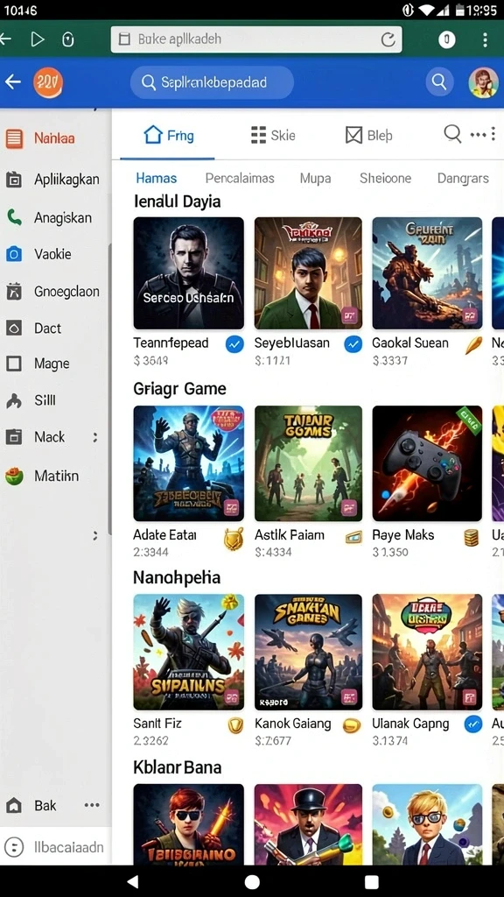Open Magne in the sidebar
504x897 pixels.
click(x=54, y=364)
